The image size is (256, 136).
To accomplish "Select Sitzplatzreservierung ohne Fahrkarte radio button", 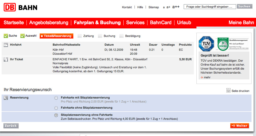I will [56, 115].
